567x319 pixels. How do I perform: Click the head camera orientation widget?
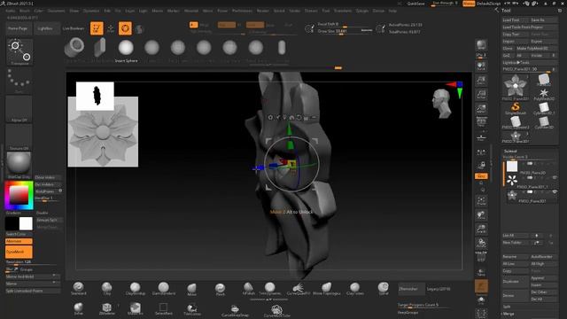tap(442, 104)
